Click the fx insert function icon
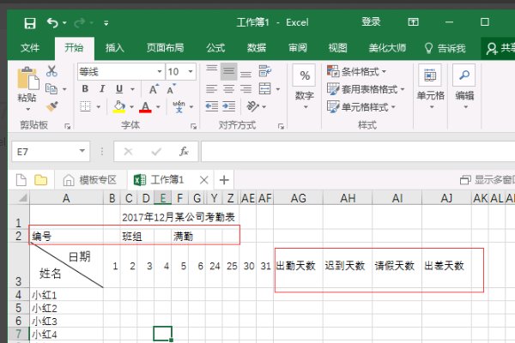Screen dimensions: 515x343 (x=184, y=151)
